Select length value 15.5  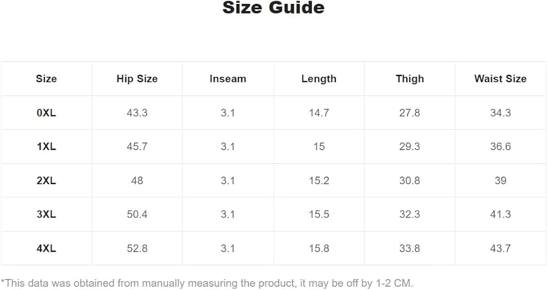318,214
